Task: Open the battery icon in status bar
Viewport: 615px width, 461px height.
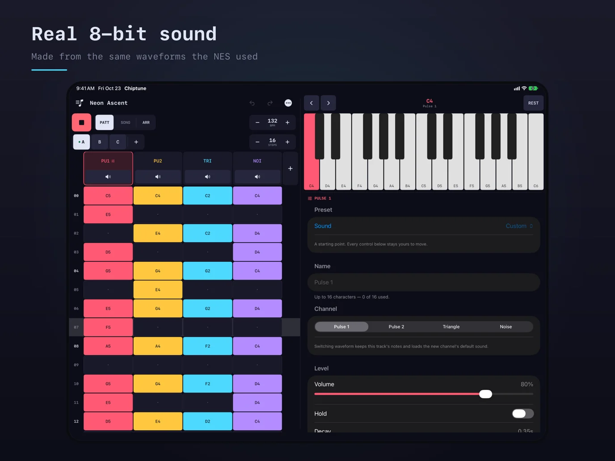Action: (534, 88)
